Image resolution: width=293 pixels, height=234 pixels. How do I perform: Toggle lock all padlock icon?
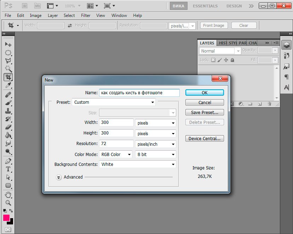tap(232, 60)
